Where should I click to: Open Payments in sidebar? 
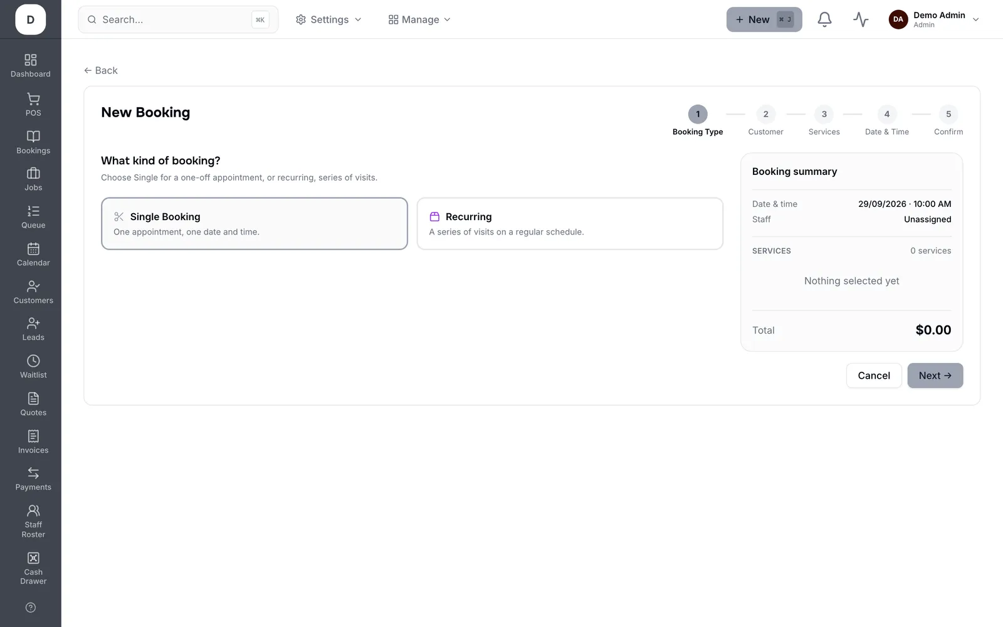(x=33, y=479)
